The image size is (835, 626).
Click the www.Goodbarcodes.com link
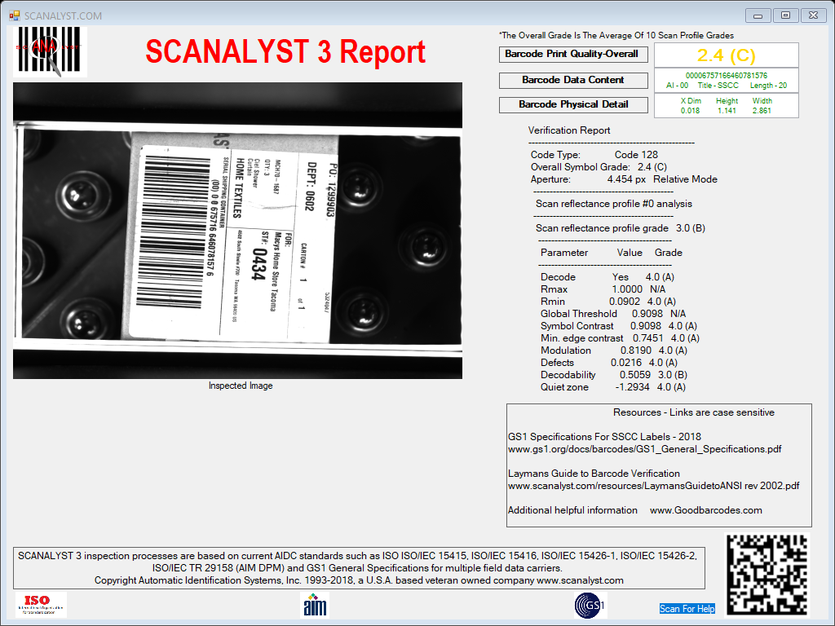(705, 510)
